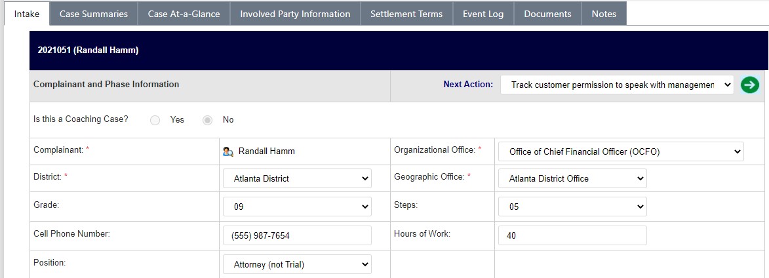Open the Documents tab
The image size is (769, 278).
pyautogui.click(x=548, y=14)
